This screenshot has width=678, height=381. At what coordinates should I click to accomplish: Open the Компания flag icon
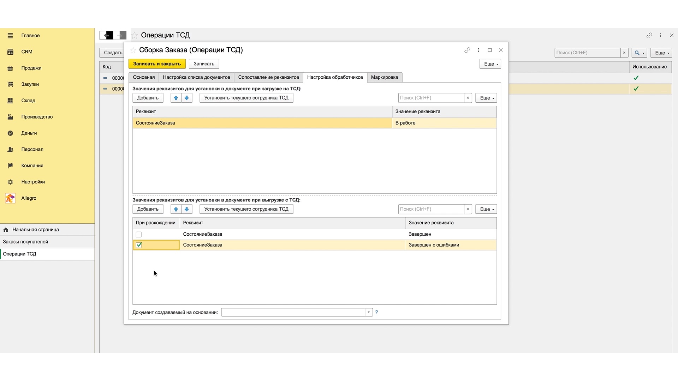click(10, 165)
